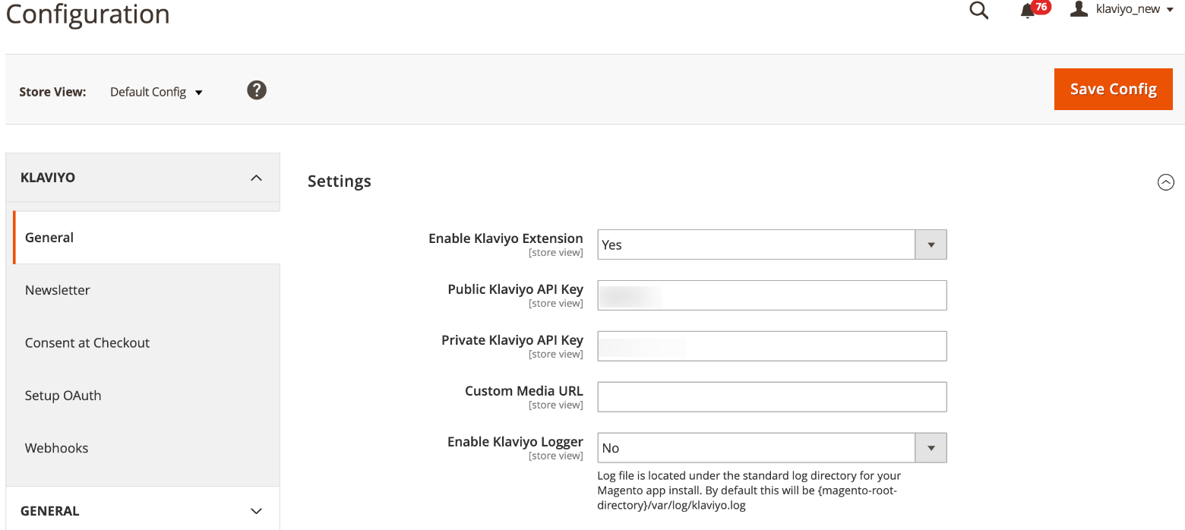Open Enable Klaviyo Logger dropdown
Image resolution: width=1185 pixels, height=530 pixels.
(x=772, y=448)
